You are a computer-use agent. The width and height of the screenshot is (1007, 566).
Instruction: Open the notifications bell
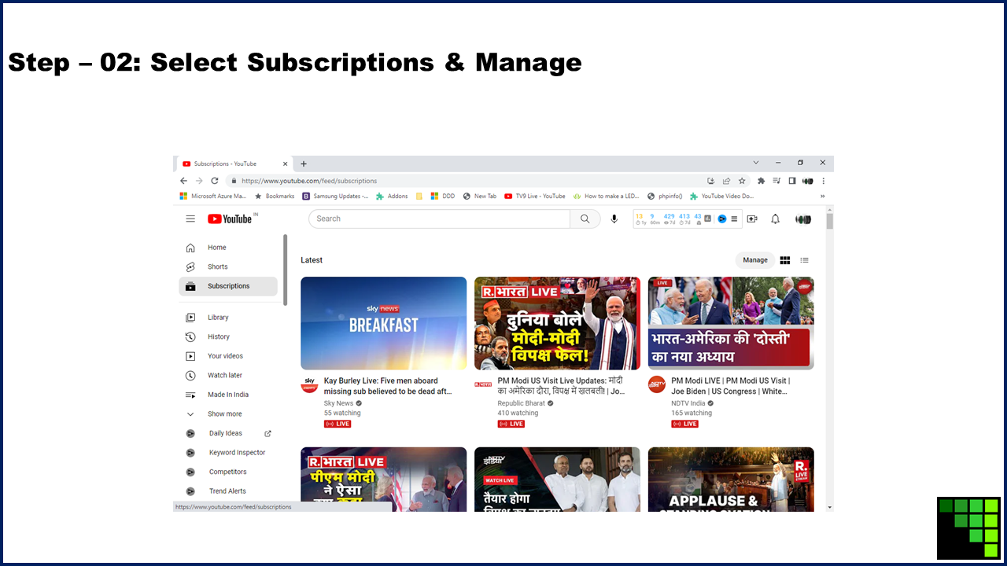coord(775,219)
